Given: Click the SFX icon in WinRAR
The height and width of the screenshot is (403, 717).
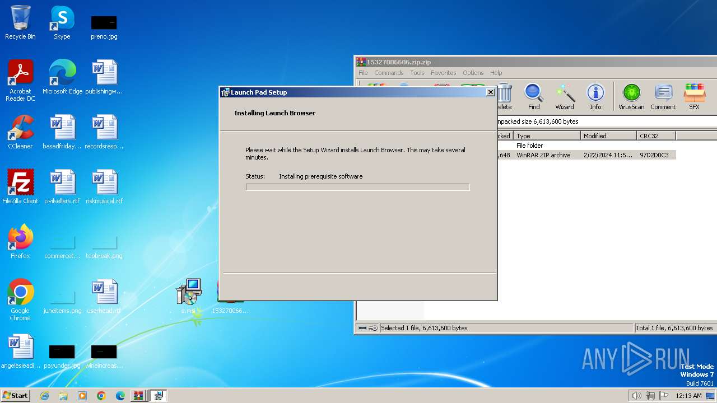Looking at the screenshot, I should 694,96.
